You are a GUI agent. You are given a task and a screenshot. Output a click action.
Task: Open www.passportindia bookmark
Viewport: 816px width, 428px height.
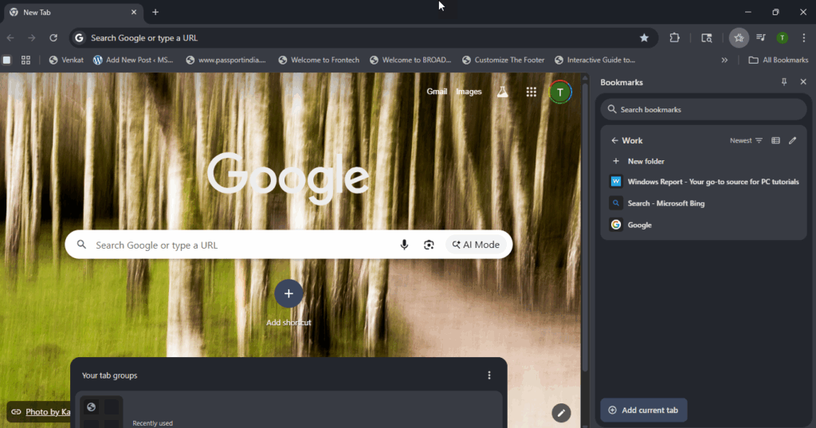(x=226, y=60)
